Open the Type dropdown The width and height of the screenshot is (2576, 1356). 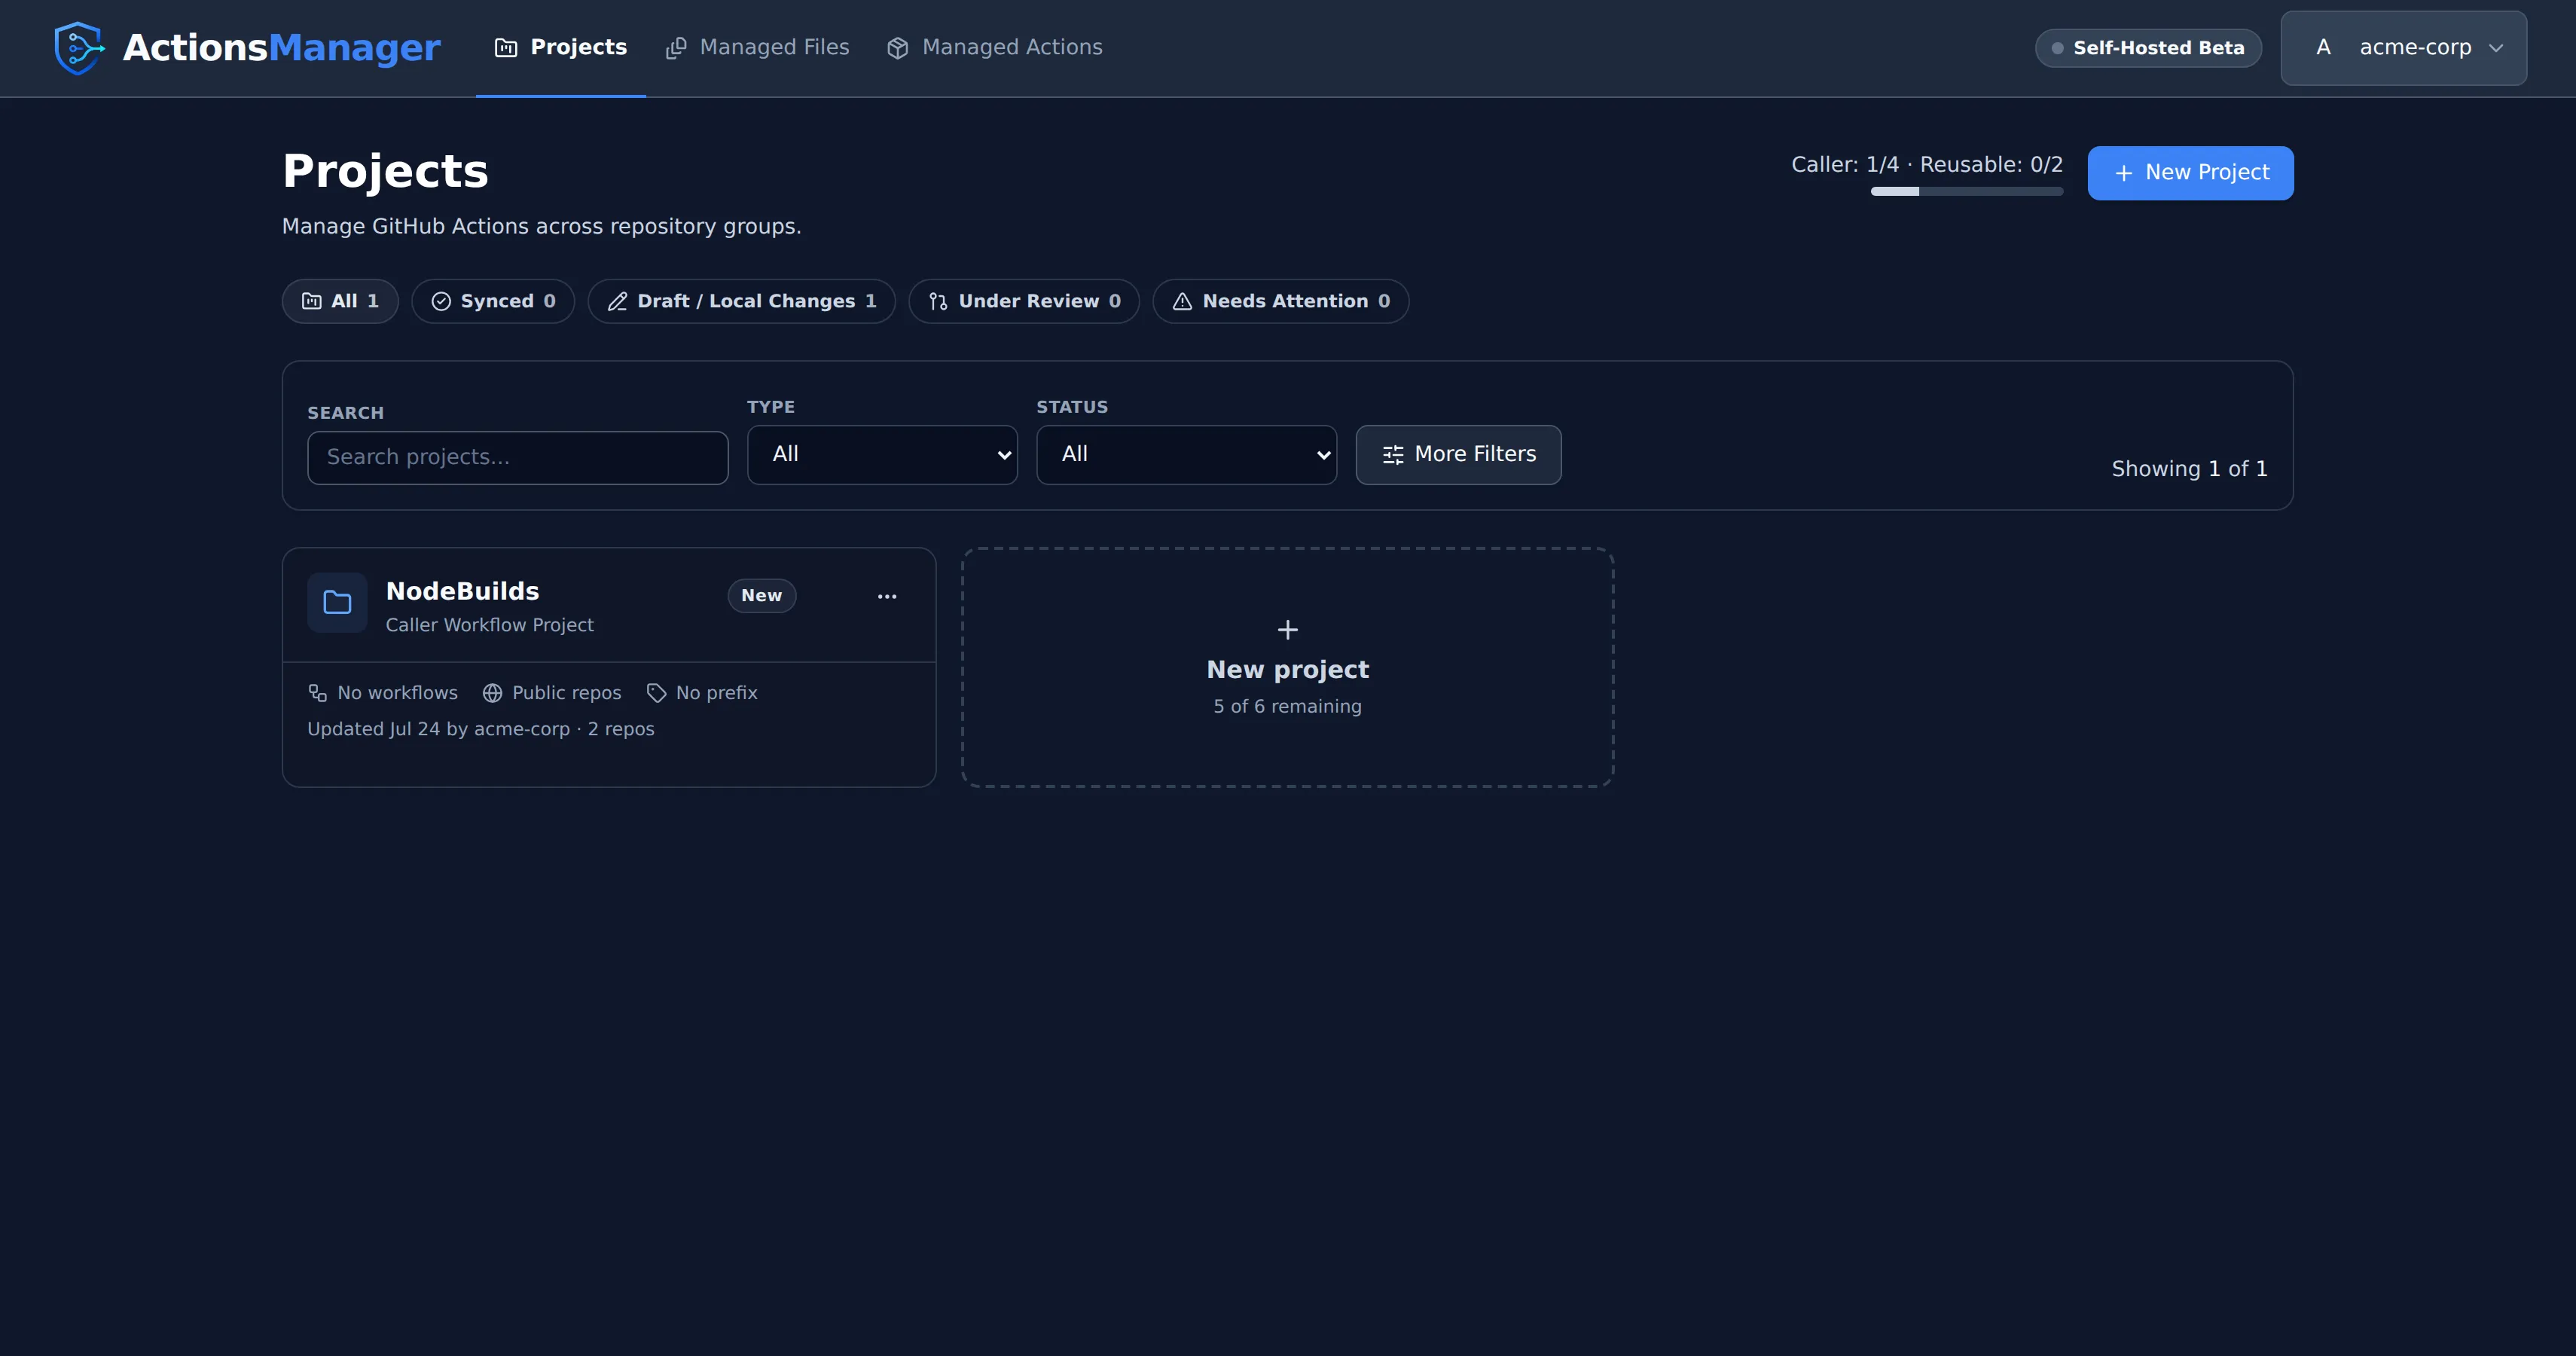point(882,455)
